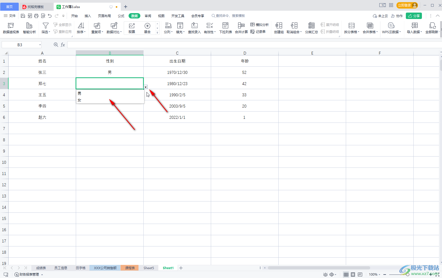Switch to normal grid view
The image size is (442, 278).
tap(346, 275)
